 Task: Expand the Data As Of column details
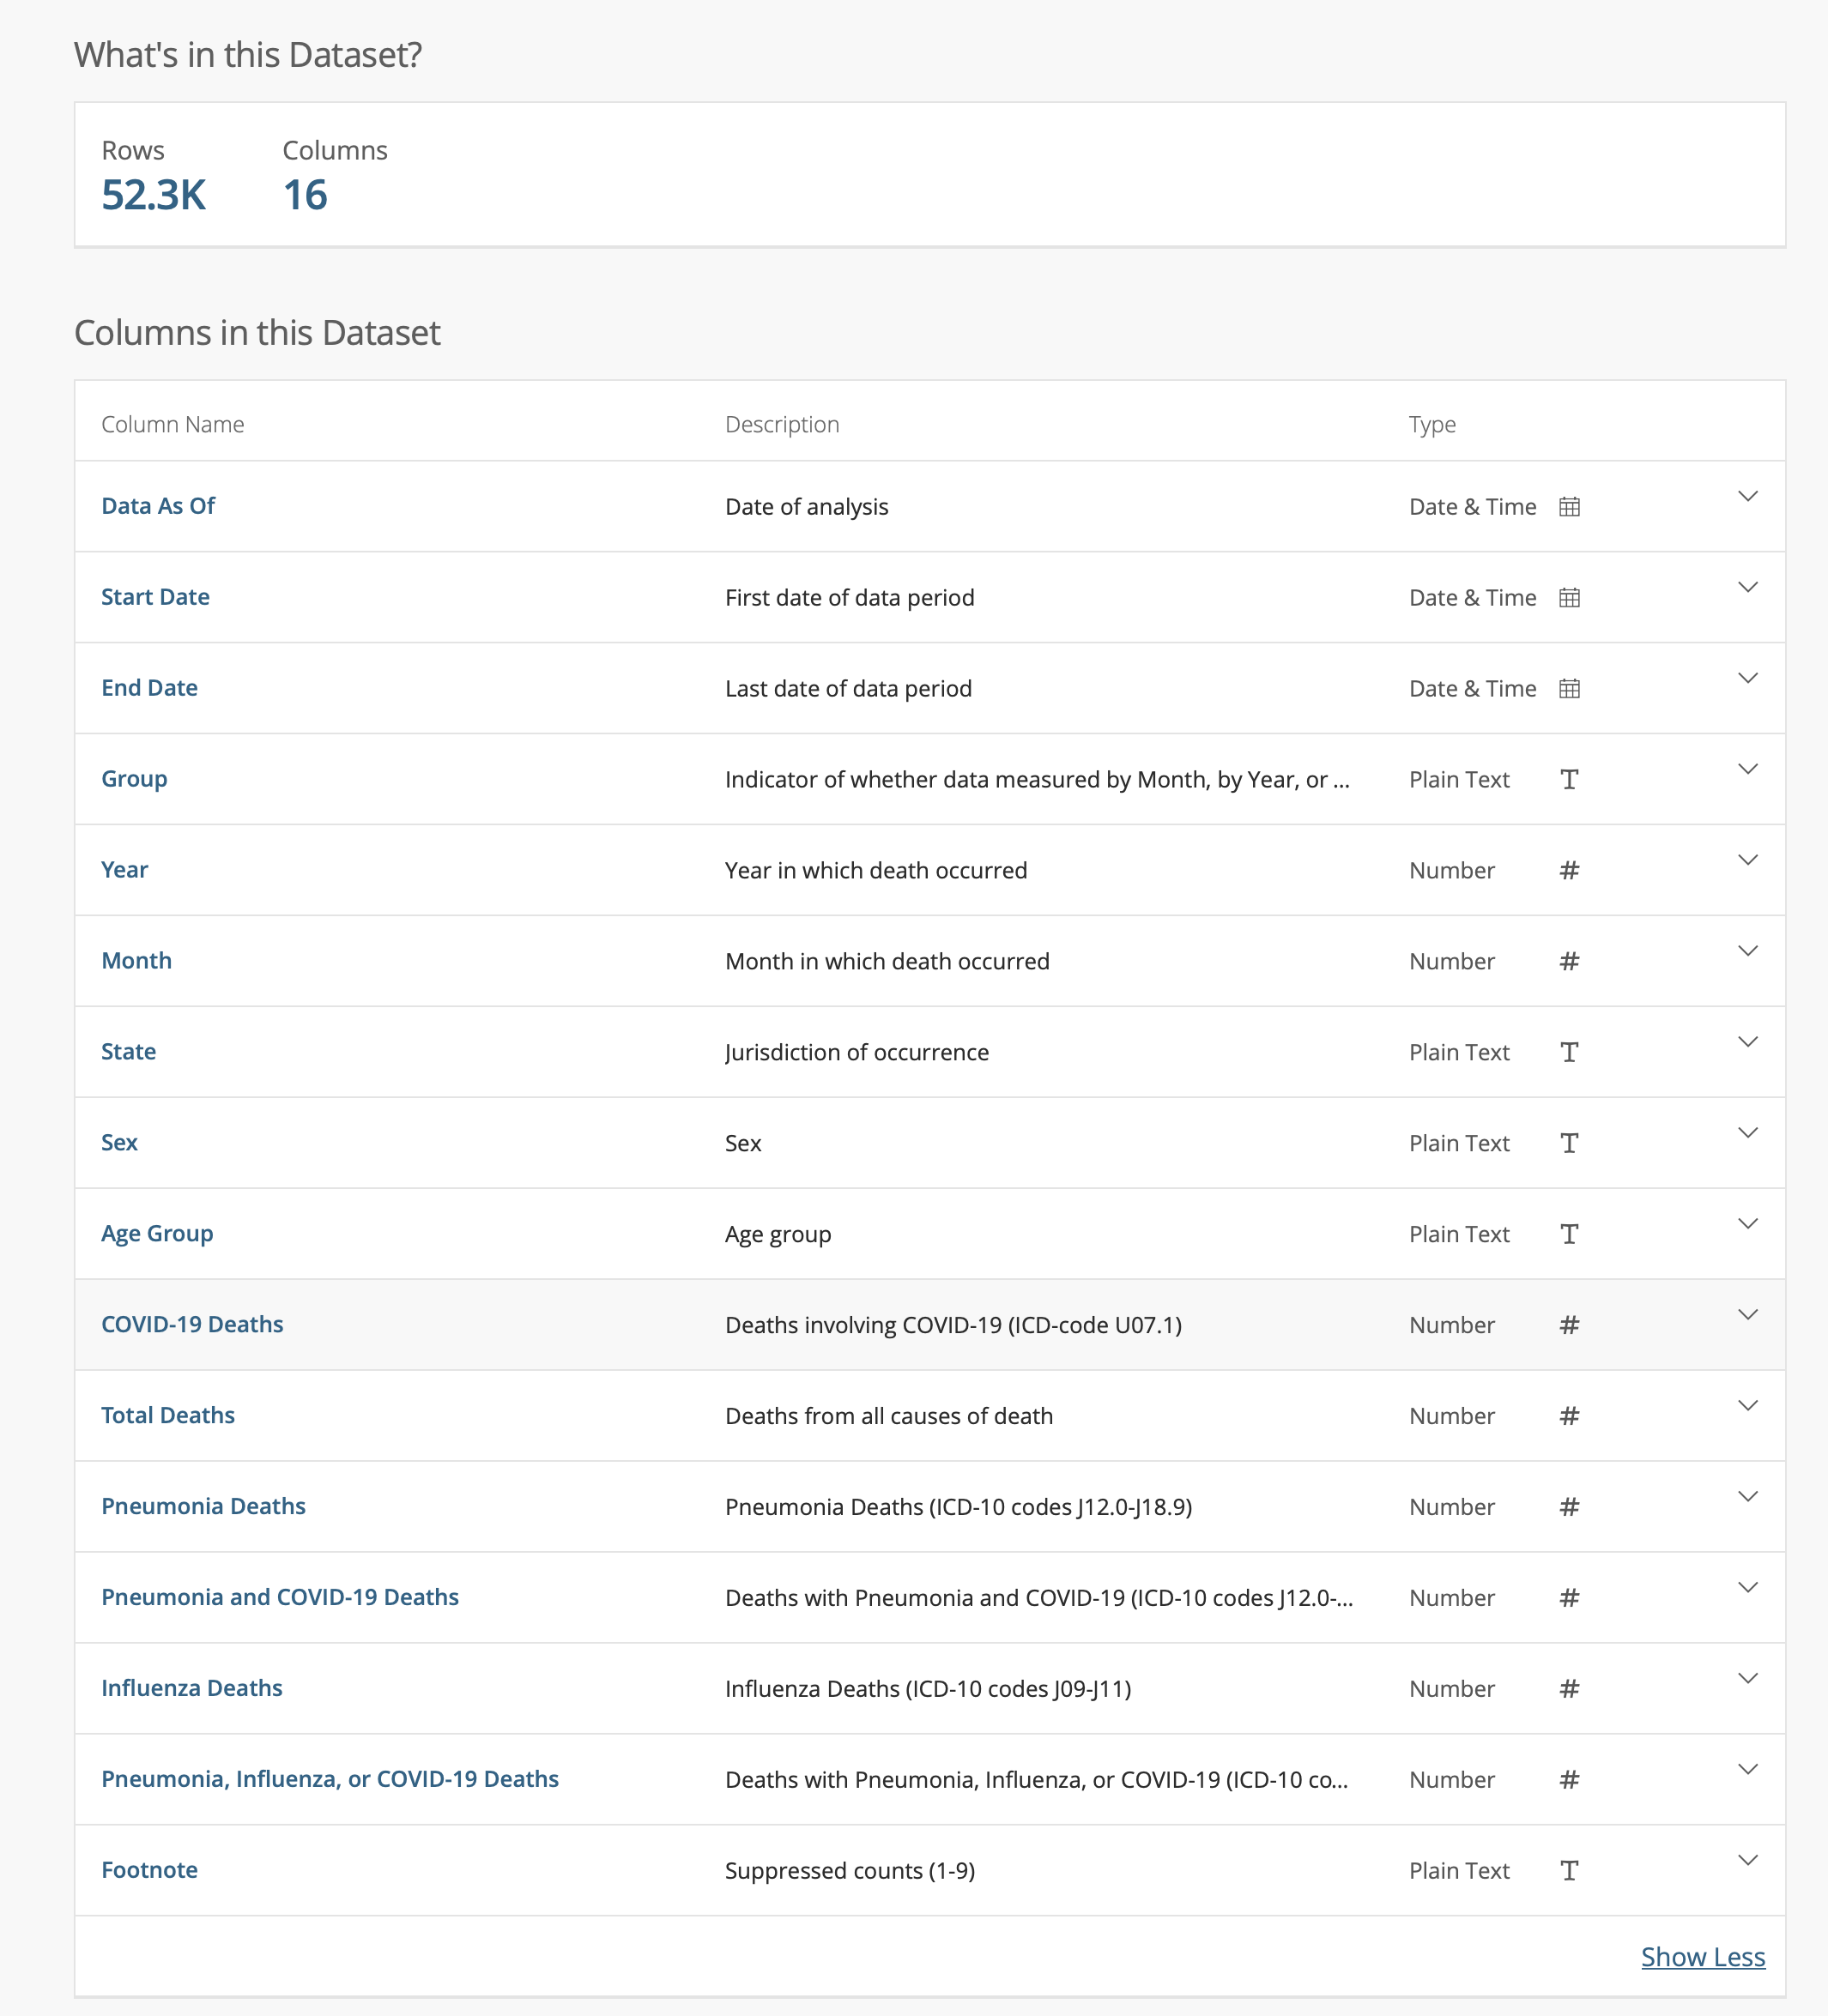pos(1747,497)
